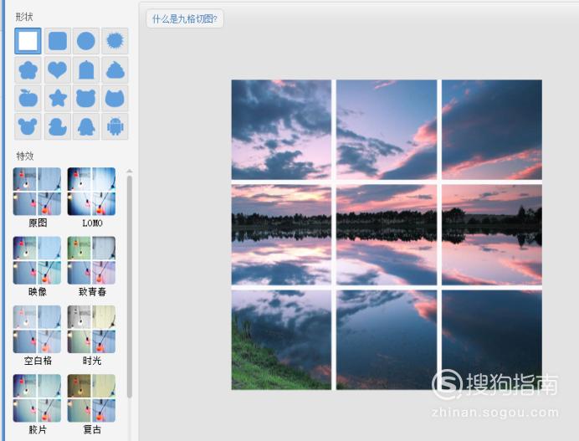579x441 pixels.
Task: Pick the heart shape
Action: pos(58,69)
